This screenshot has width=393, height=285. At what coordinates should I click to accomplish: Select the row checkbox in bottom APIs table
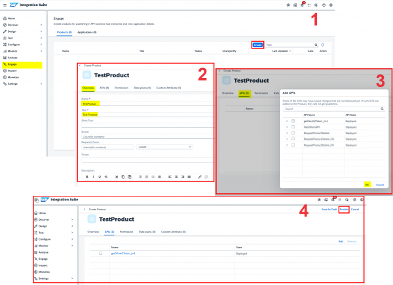[x=100, y=253]
